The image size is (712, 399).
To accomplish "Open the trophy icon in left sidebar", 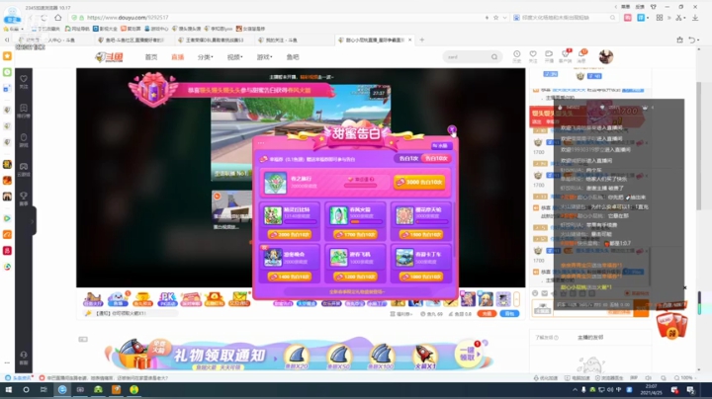I will coord(24,199).
